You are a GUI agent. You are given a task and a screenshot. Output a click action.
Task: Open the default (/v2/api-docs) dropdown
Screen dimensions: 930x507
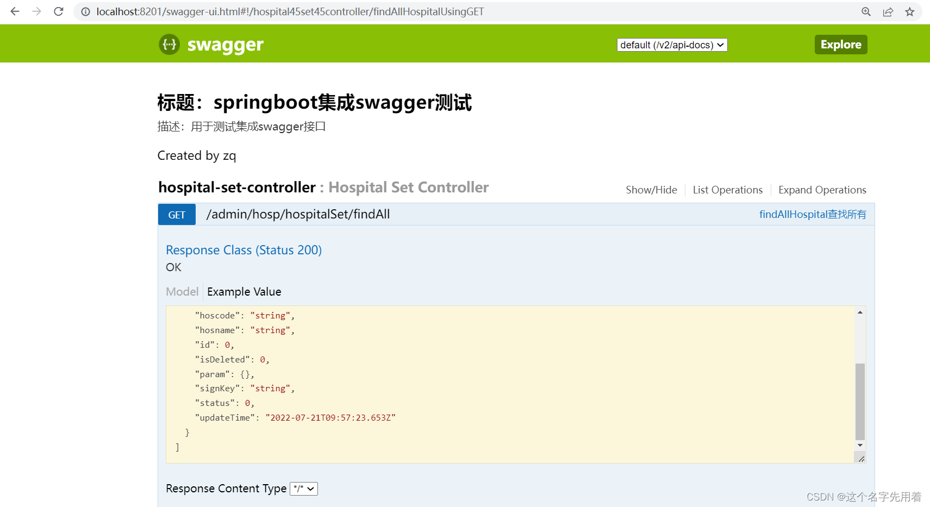coord(672,45)
